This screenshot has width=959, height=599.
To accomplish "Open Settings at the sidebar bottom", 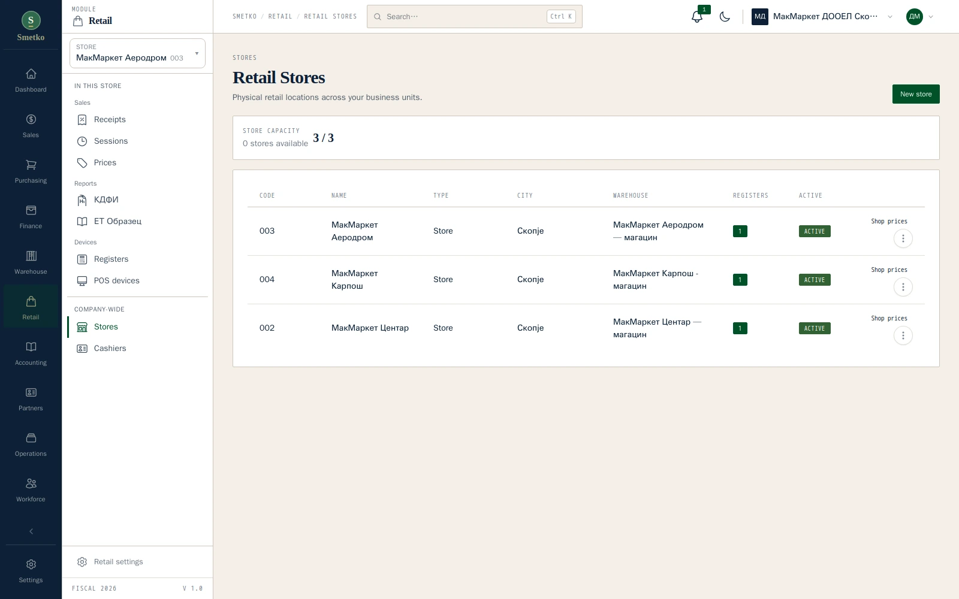I will click(31, 571).
